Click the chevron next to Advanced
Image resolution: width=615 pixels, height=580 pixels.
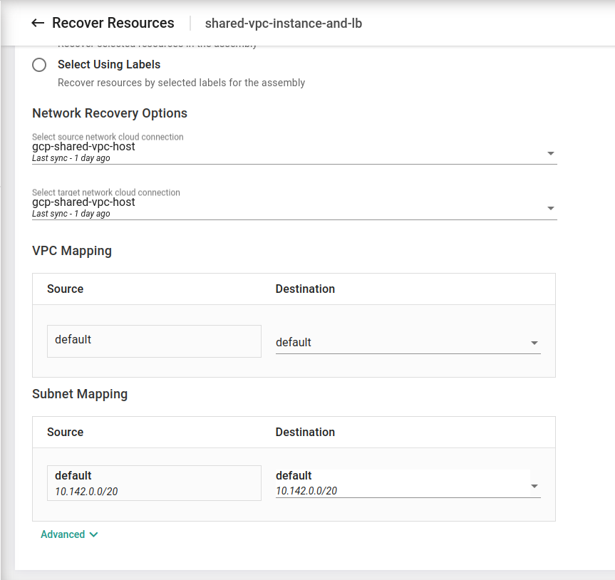tap(94, 534)
